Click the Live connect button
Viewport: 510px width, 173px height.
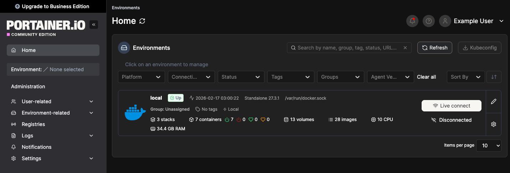pos(452,106)
